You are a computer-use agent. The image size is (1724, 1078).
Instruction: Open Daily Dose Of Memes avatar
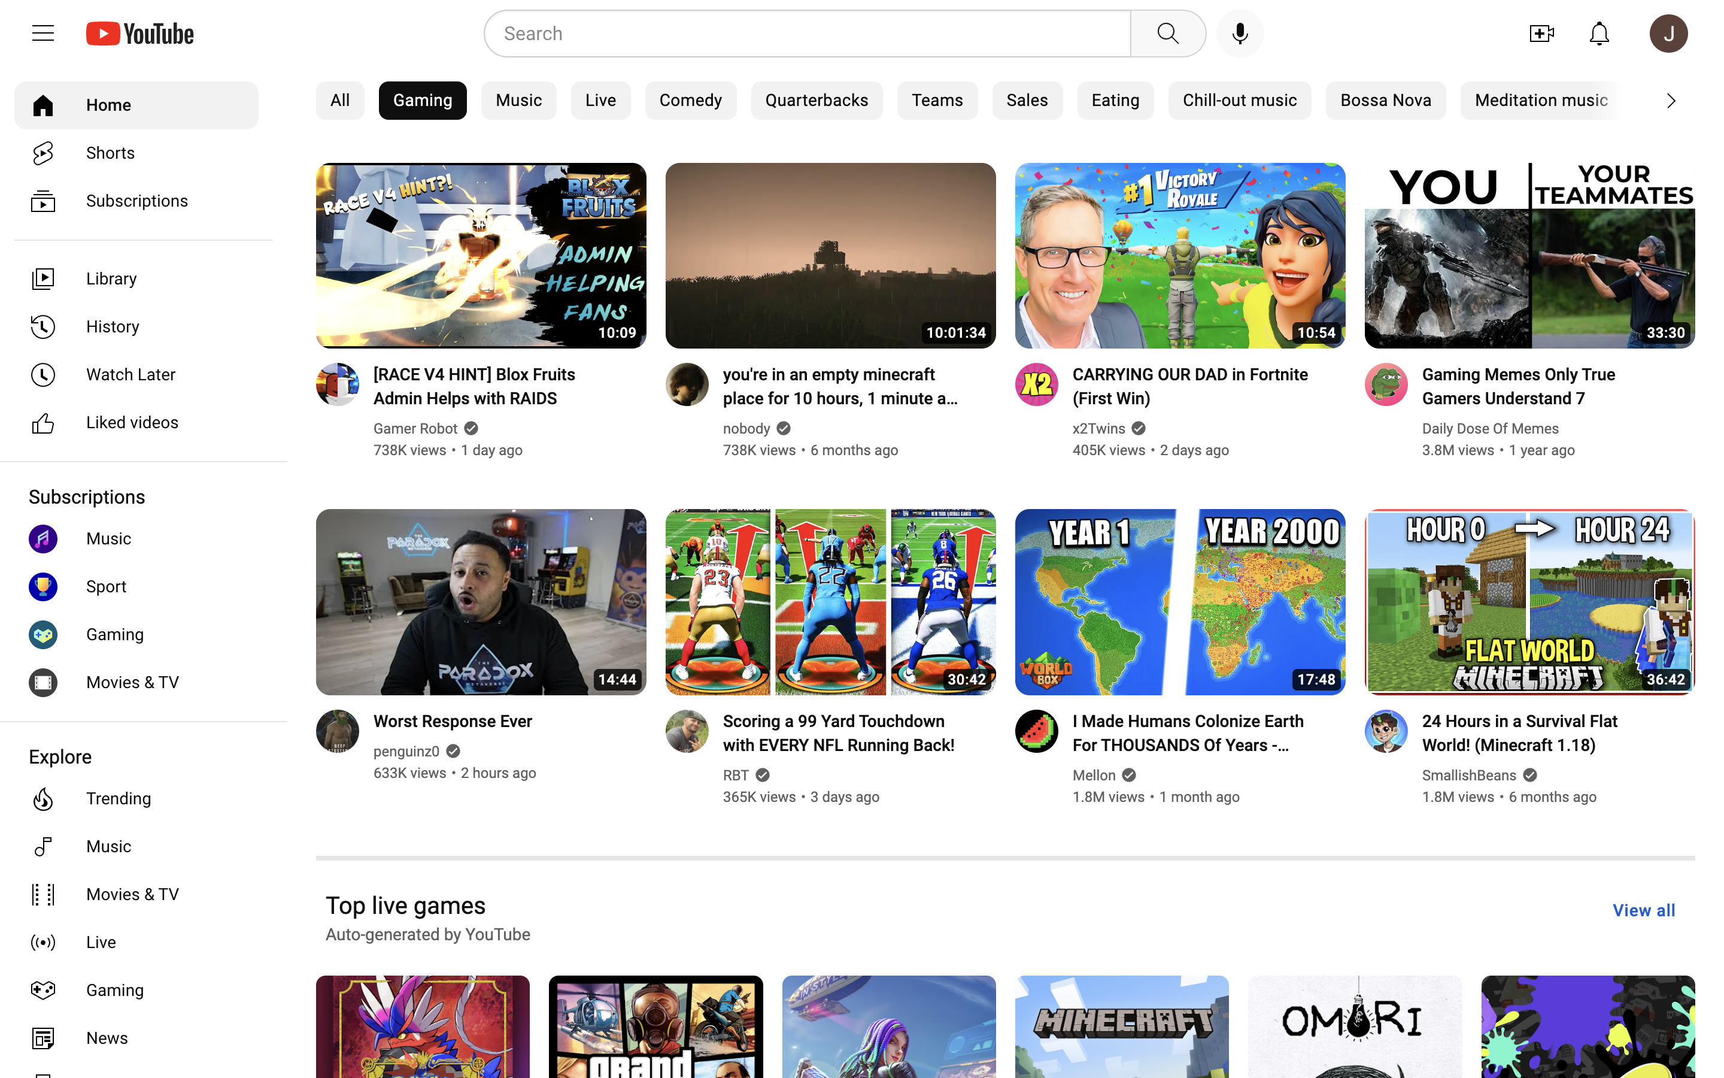(1386, 384)
